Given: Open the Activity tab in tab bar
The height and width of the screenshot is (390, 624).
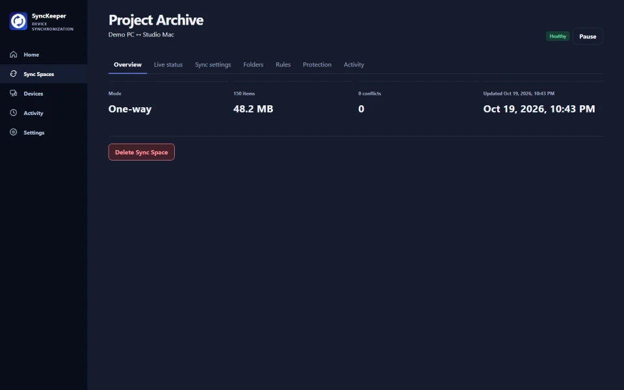Looking at the screenshot, I should pos(354,64).
